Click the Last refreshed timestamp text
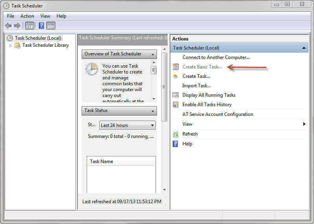Viewport: 314px width, 224px height. tap(122, 202)
